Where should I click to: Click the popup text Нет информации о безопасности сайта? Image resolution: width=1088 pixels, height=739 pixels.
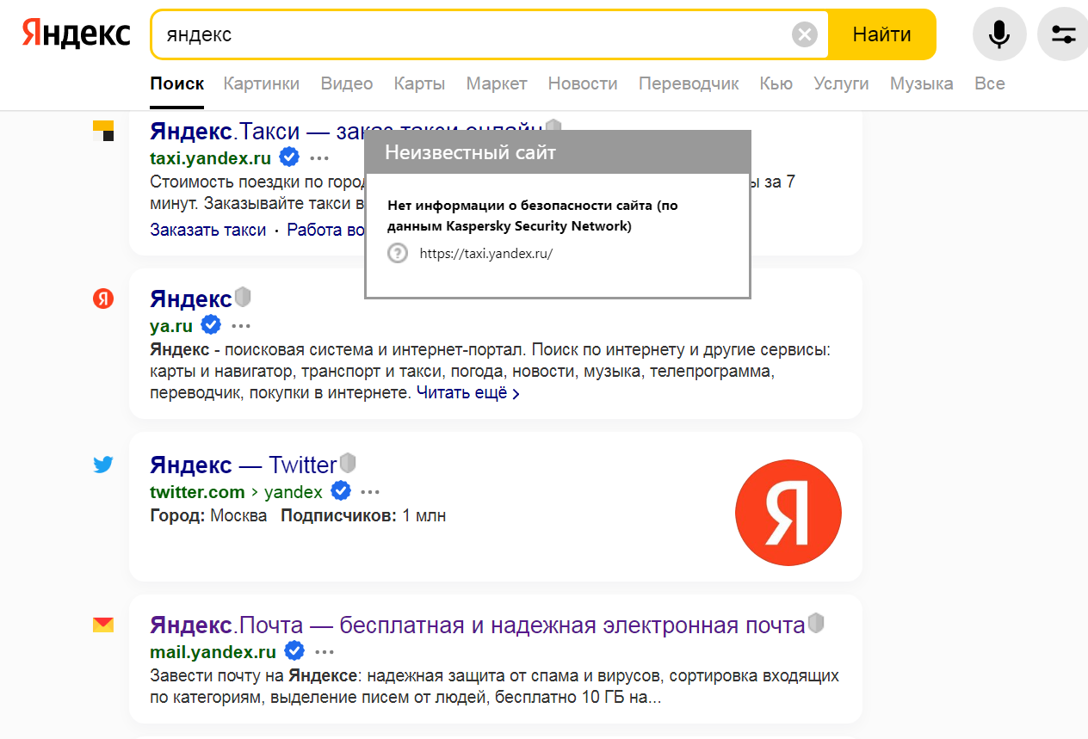coord(534,216)
